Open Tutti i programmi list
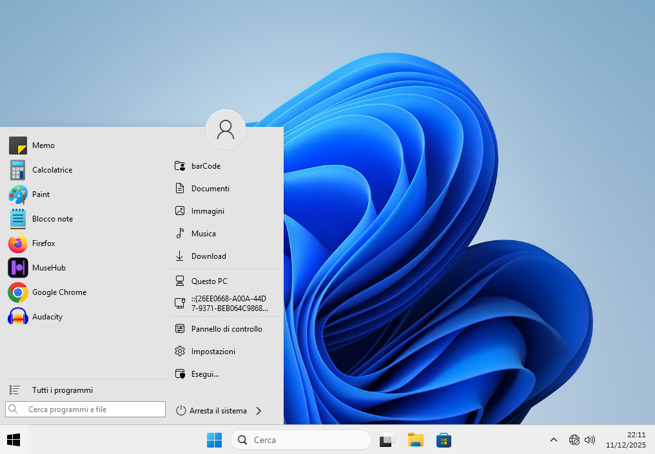The image size is (655, 454). coord(86,390)
